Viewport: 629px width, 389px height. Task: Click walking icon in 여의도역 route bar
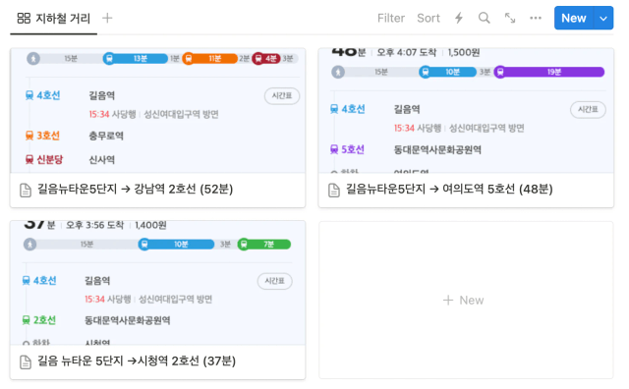(338, 72)
